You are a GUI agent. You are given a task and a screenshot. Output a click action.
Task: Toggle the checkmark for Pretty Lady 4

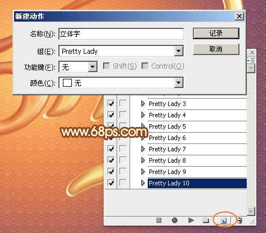(x=111, y=115)
